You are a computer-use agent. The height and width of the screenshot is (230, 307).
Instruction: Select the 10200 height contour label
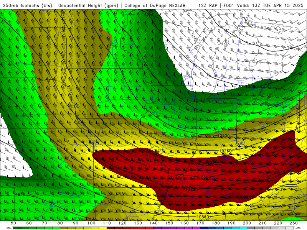[223, 136]
